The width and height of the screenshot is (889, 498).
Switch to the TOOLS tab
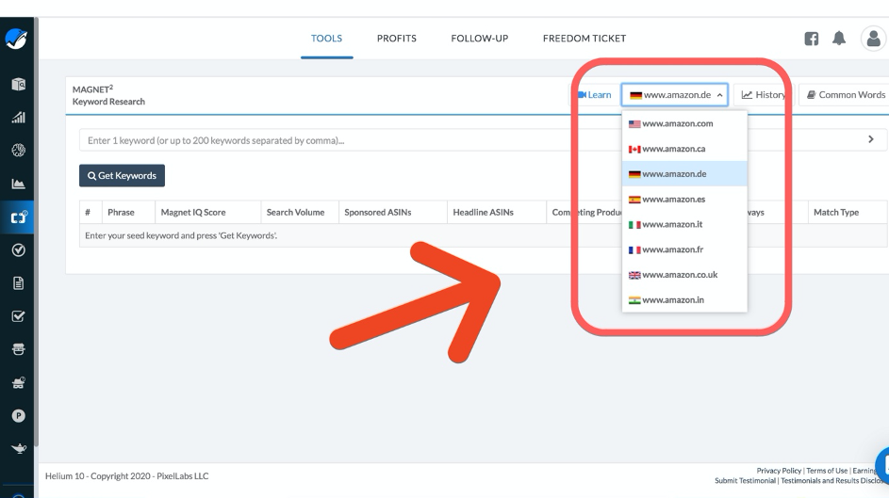326,39
